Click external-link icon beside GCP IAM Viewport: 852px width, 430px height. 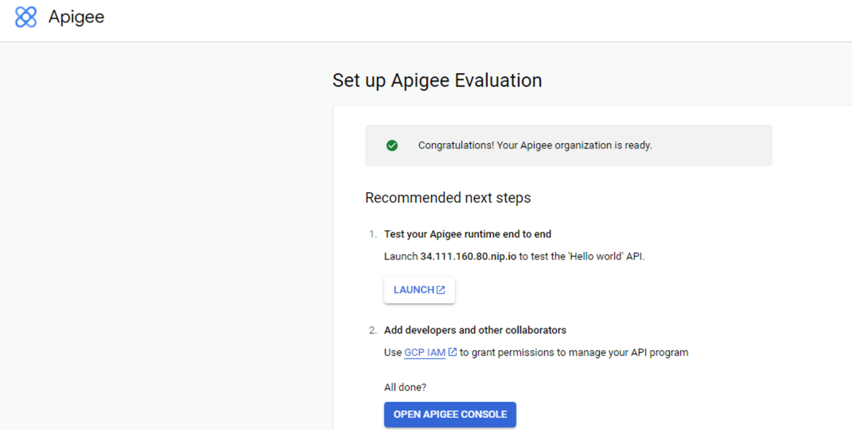click(x=452, y=352)
